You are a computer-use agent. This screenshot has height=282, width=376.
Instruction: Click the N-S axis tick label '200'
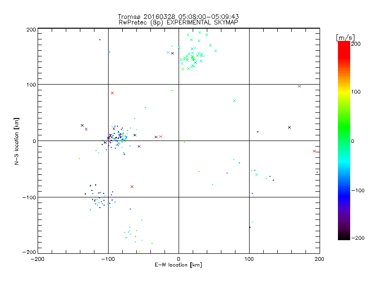(31, 30)
